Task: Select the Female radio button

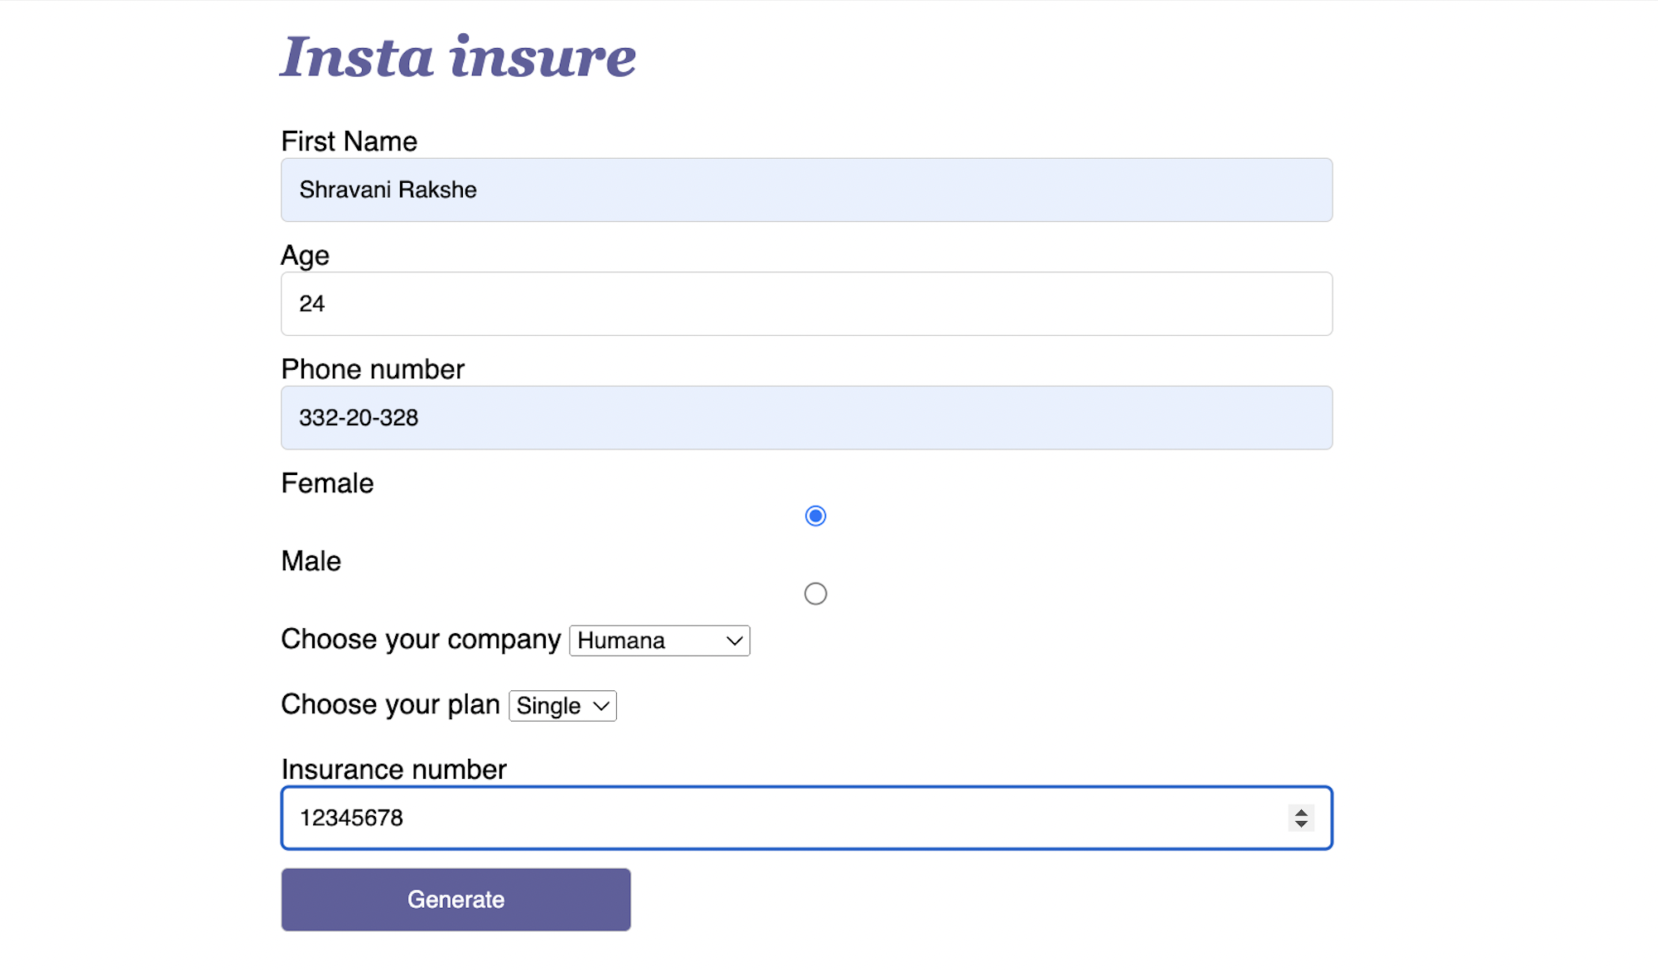Action: [x=815, y=516]
